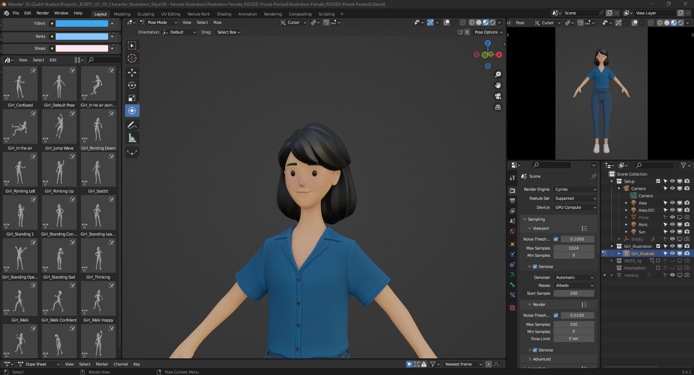Select the Rotate tool
Screen dimensions: 694x375
tap(132, 85)
